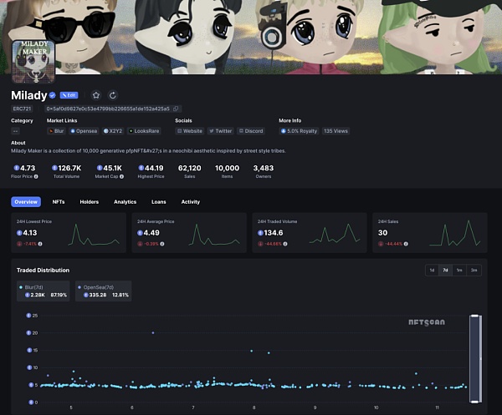The image size is (502, 415).
Task: Open the Loans tab
Action: (159, 202)
